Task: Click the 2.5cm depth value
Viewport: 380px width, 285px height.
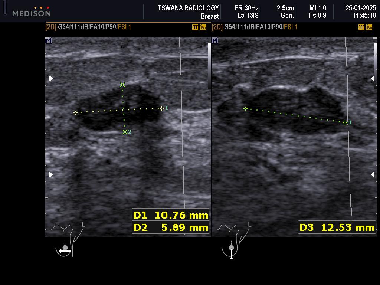Action: point(285,8)
